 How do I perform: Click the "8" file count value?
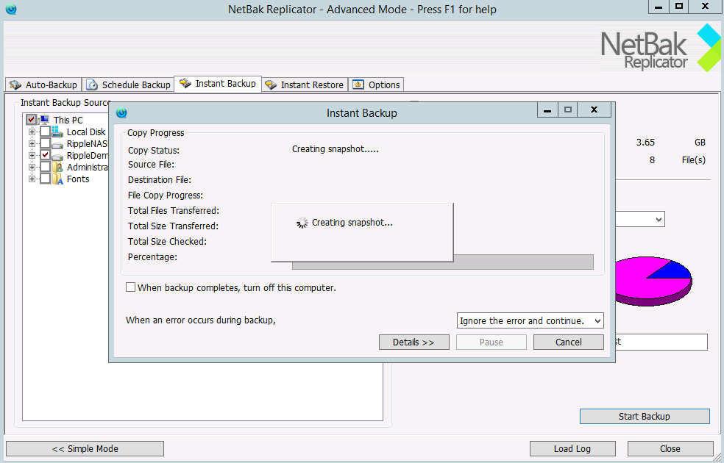pyautogui.click(x=652, y=160)
